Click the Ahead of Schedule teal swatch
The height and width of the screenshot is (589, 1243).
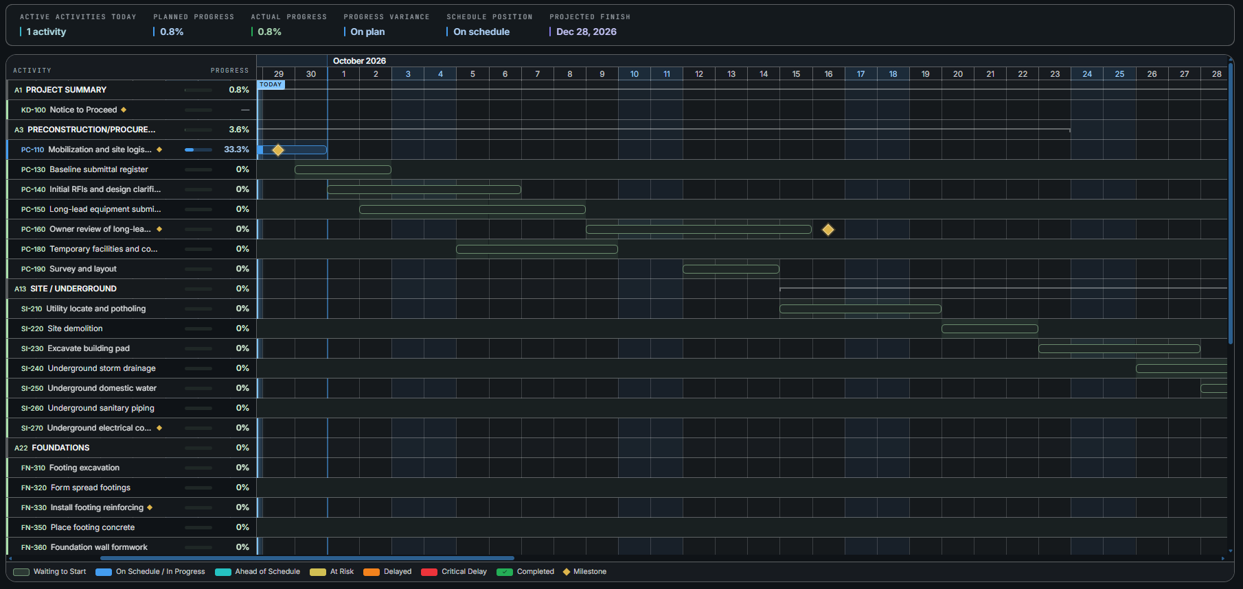223,572
